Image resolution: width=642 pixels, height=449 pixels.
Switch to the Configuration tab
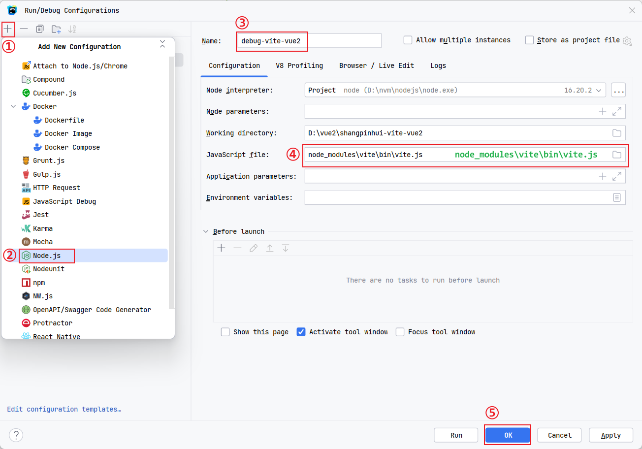coord(234,65)
